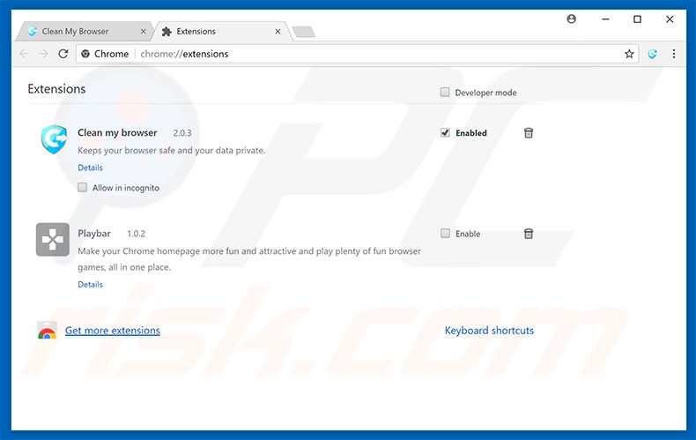The height and width of the screenshot is (440, 696).
Task: Go back to the previous page
Action: coord(24,54)
